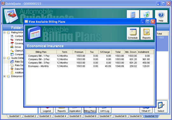Click the 1503 total in background window

(x=161, y=38)
